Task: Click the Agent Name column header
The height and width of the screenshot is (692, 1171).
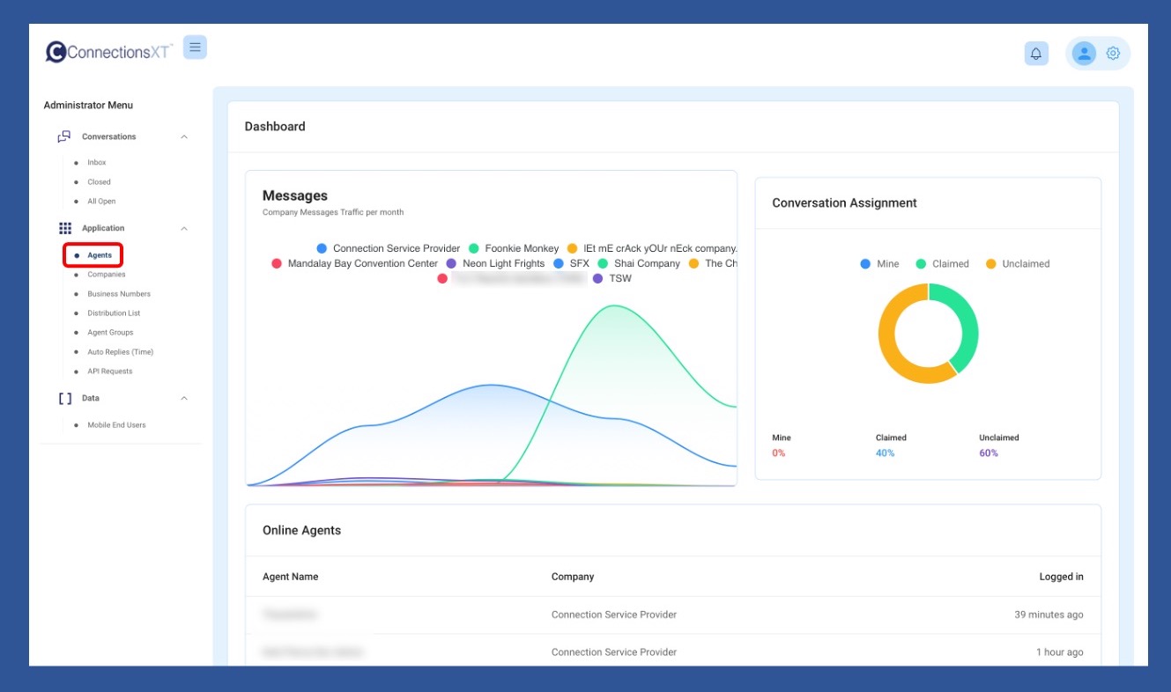Action: point(291,577)
